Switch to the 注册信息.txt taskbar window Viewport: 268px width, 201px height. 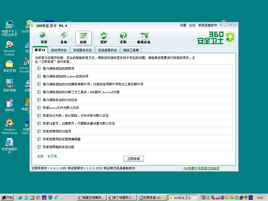[153, 198]
